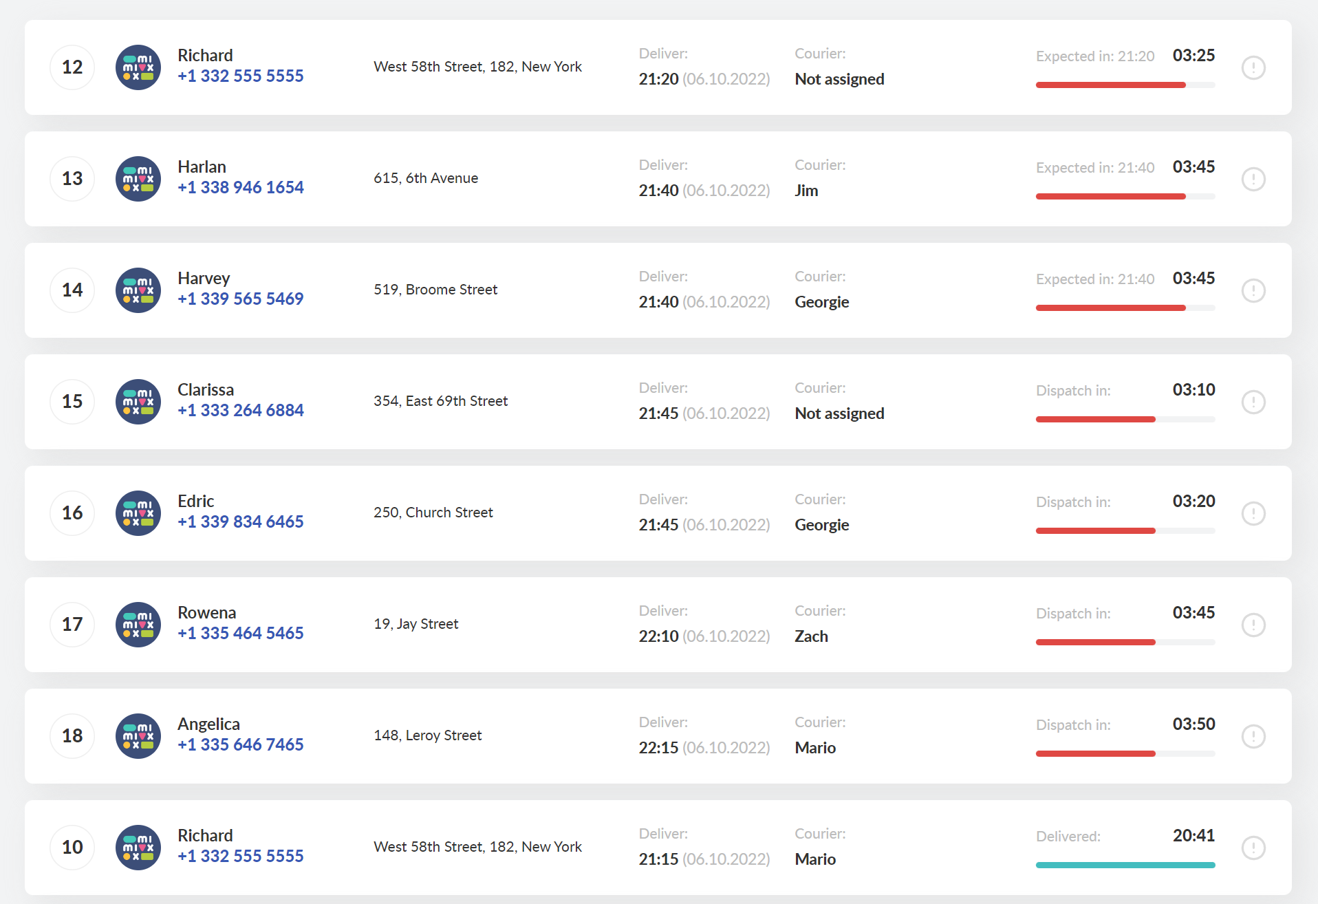Viewport: 1318px width, 904px height.
Task: Select order number badge 16
Action: click(x=72, y=513)
